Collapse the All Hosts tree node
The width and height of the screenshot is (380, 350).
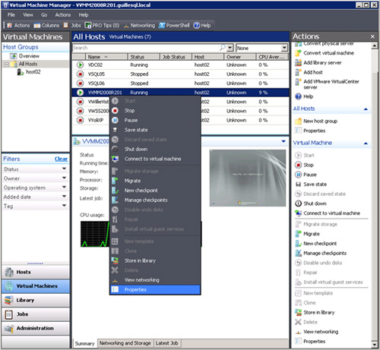click(7, 65)
